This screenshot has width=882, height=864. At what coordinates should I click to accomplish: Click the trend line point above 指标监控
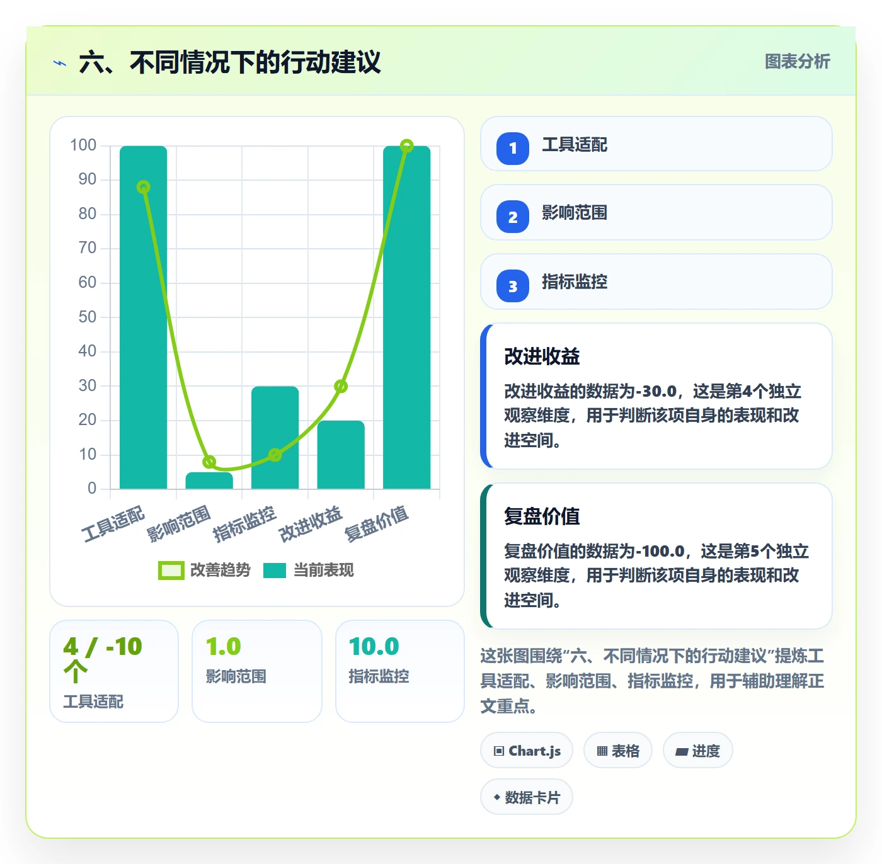275,455
